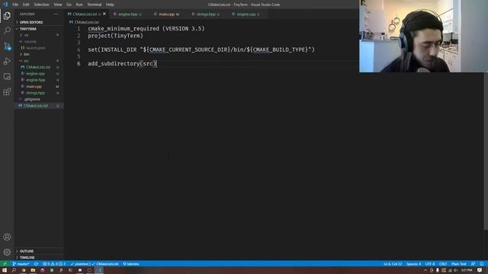The height and width of the screenshot is (274, 488).
Task: Change the Plain Text language mode
Action: pos(459,264)
